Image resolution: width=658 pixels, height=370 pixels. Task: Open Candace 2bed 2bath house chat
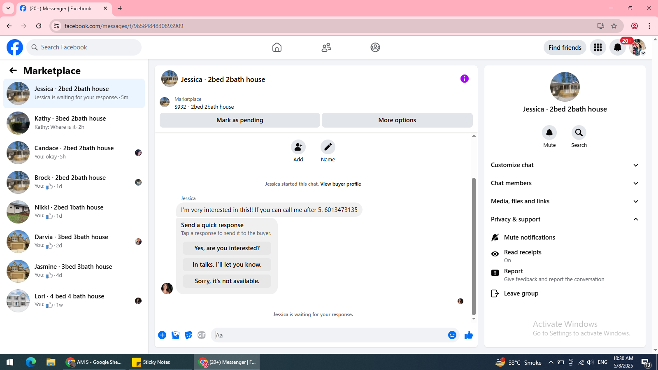[x=74, y=153]
